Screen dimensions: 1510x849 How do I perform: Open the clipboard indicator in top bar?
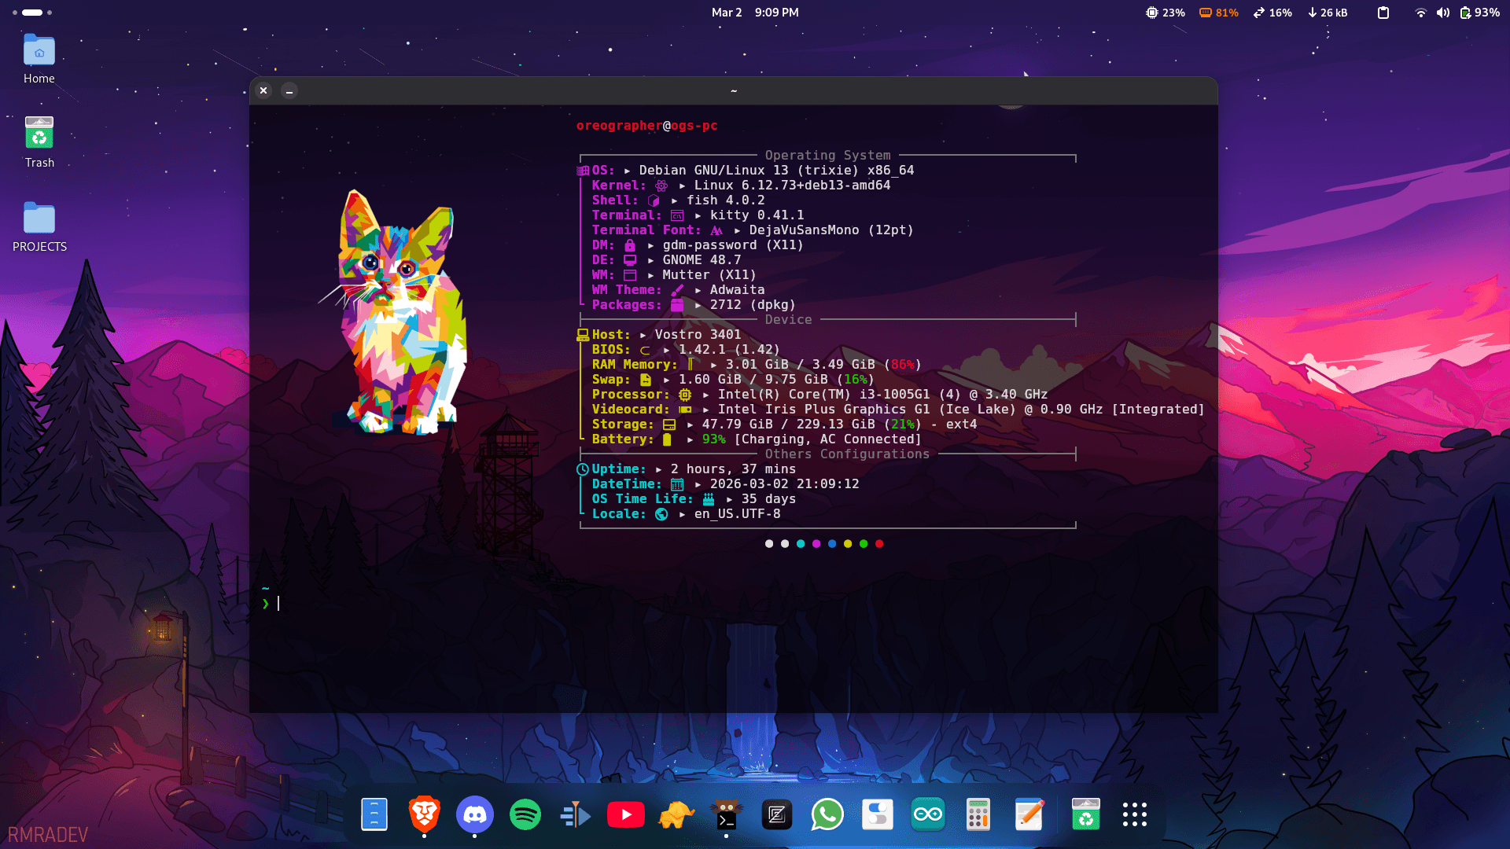coord(1383,13)
